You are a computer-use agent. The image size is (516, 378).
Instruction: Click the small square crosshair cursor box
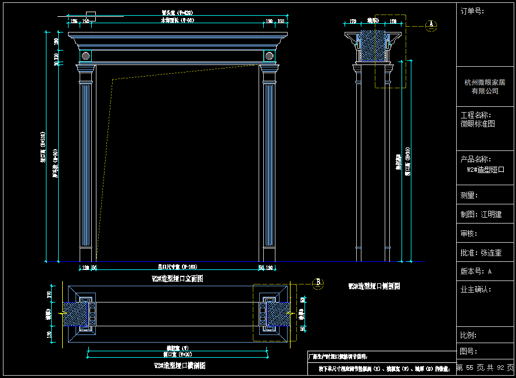(x=91, y=16)
